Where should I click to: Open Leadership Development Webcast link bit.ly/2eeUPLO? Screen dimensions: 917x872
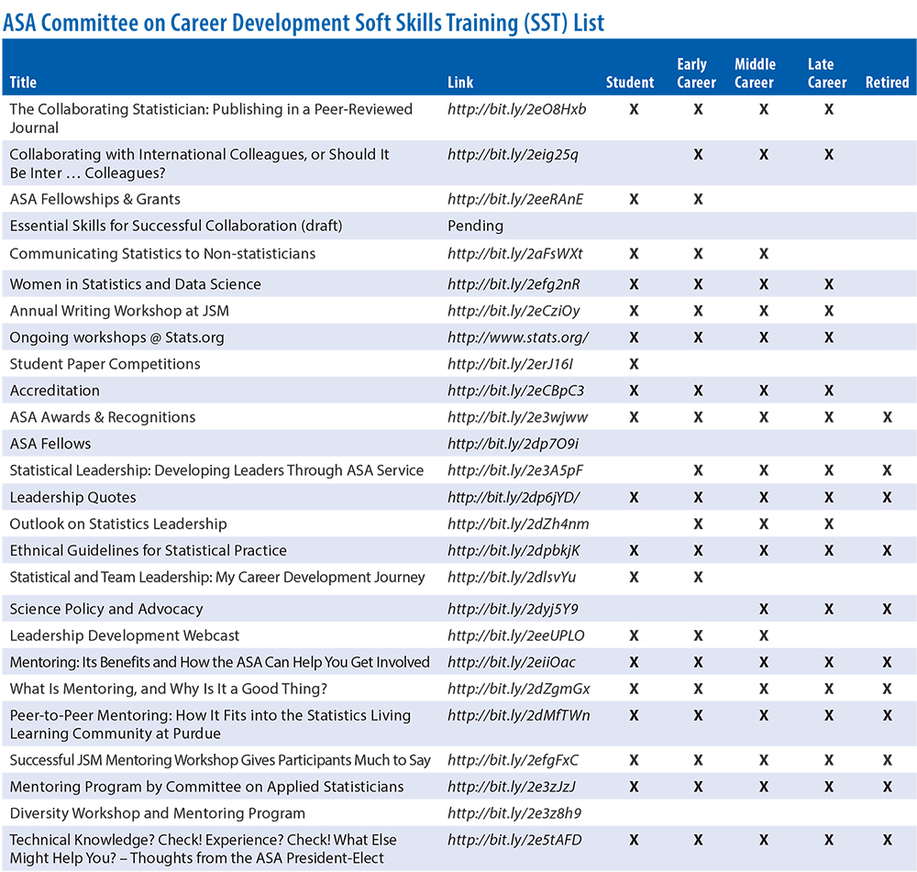515,635
